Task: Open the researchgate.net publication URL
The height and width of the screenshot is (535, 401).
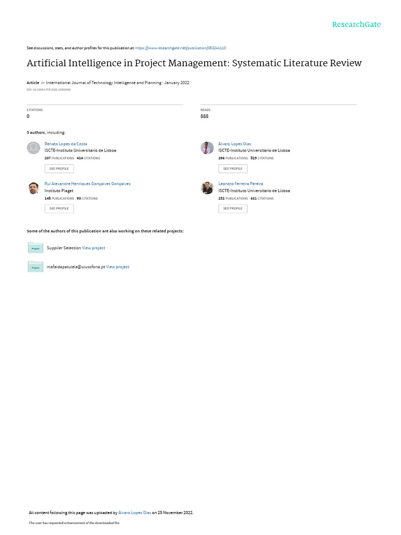Action: (x=181, y=48)
